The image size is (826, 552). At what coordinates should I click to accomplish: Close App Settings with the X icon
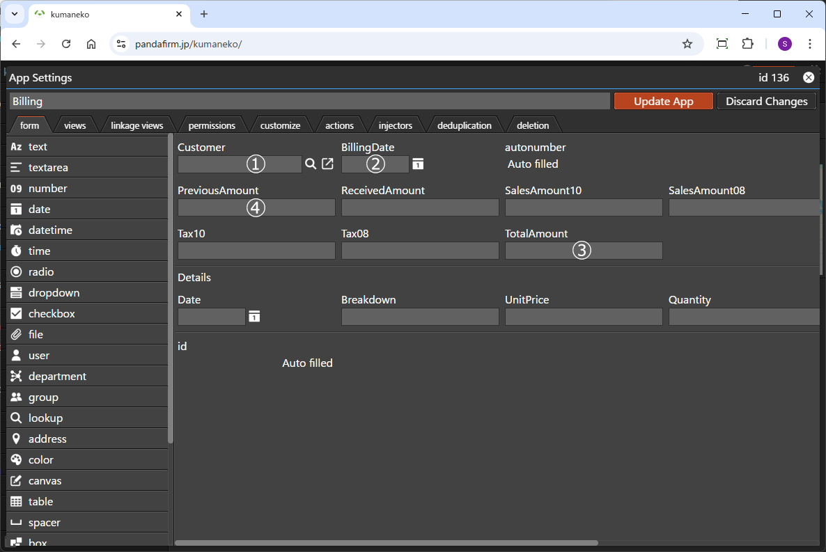(809, 77)
